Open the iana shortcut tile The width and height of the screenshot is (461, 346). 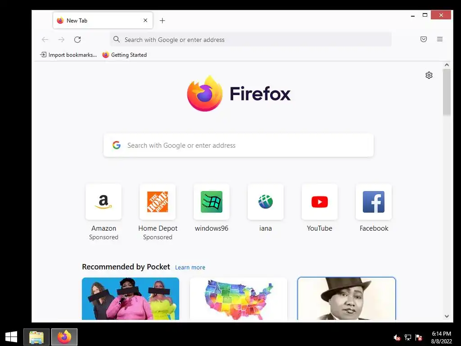[x=266, y=208]
